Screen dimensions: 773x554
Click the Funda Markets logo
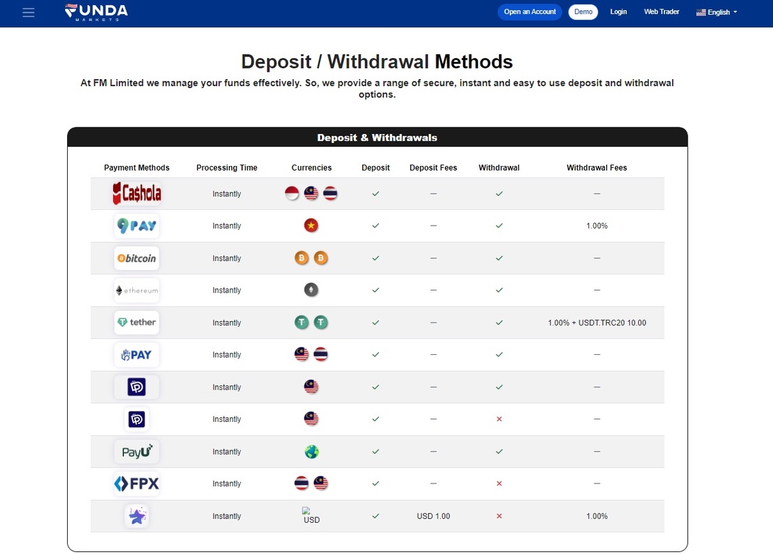point(96,12)
